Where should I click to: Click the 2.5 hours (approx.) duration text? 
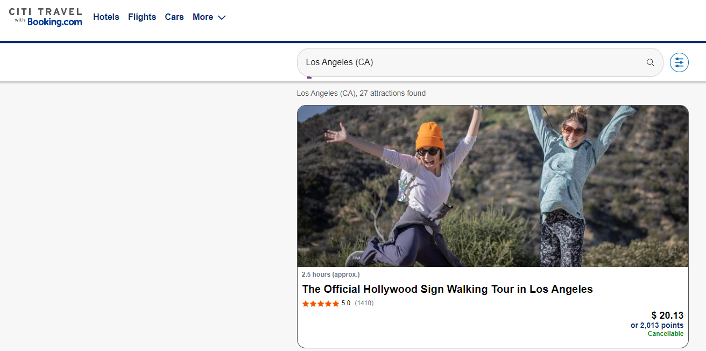(330, 275)
